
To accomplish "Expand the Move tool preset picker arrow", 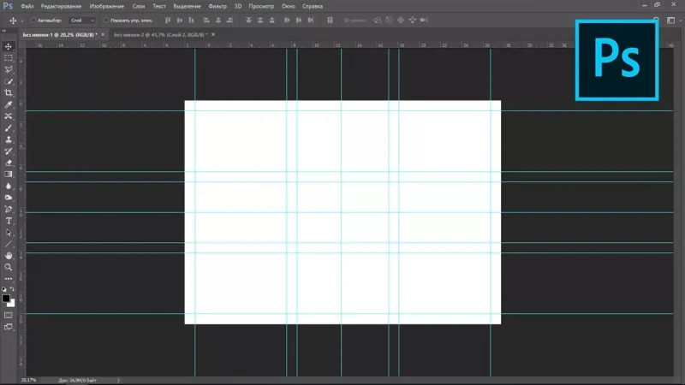I will (x=21, y=20).
